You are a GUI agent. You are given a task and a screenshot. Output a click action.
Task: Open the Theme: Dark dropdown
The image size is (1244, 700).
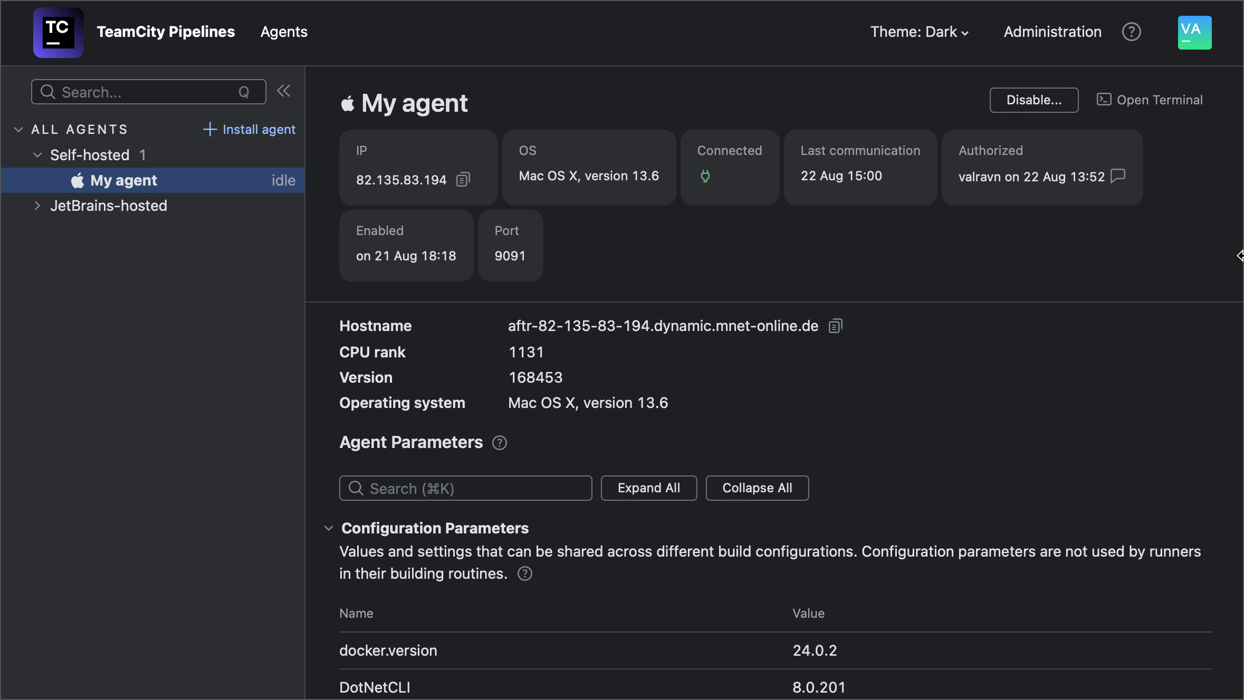pyautogui.click(x=920, y=32)
